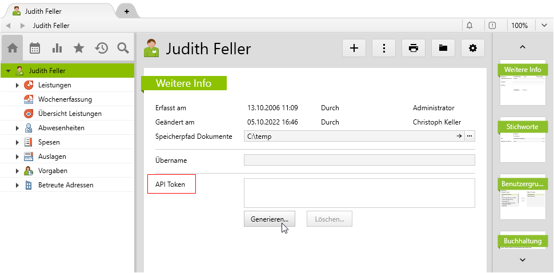Switch to the bar chart statistics view

57,49
